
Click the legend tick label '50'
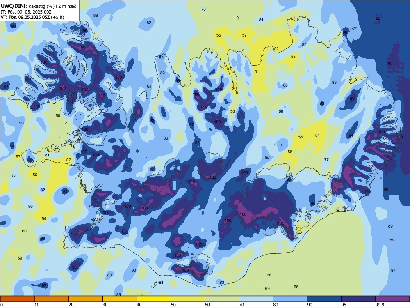(173, 305)
